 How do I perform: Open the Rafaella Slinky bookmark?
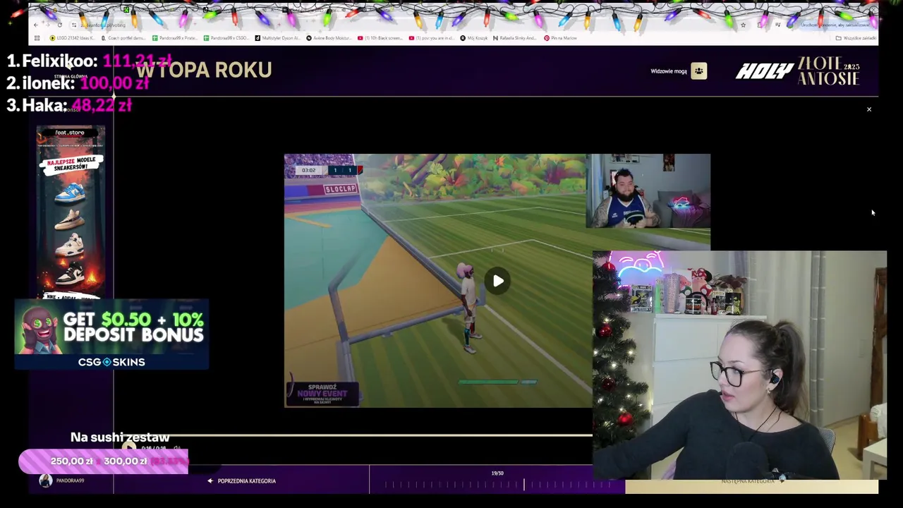(x=515, y=38)
